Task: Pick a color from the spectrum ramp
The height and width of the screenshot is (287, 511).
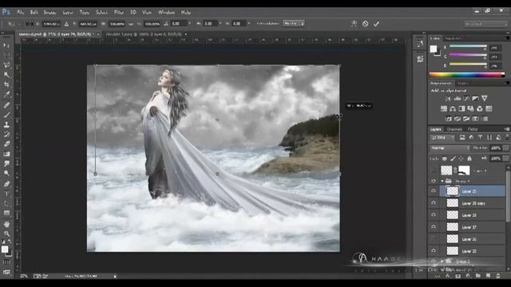Action: tap(467, 75)
